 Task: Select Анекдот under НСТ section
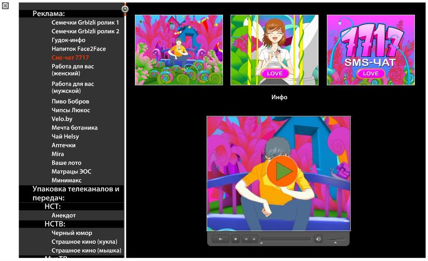tap(64, 215)
